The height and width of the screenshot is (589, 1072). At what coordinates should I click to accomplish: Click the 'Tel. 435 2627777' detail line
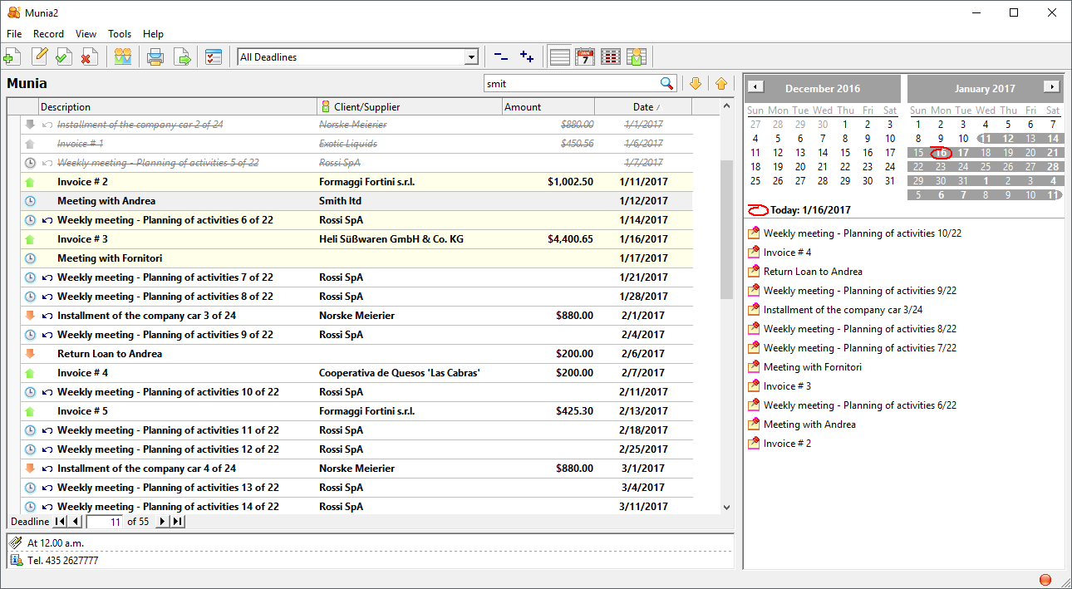63,561
